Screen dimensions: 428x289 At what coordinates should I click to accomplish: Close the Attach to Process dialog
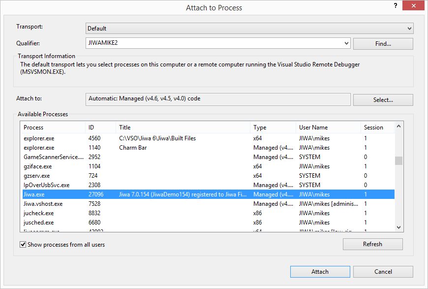[x=414, y=6]
